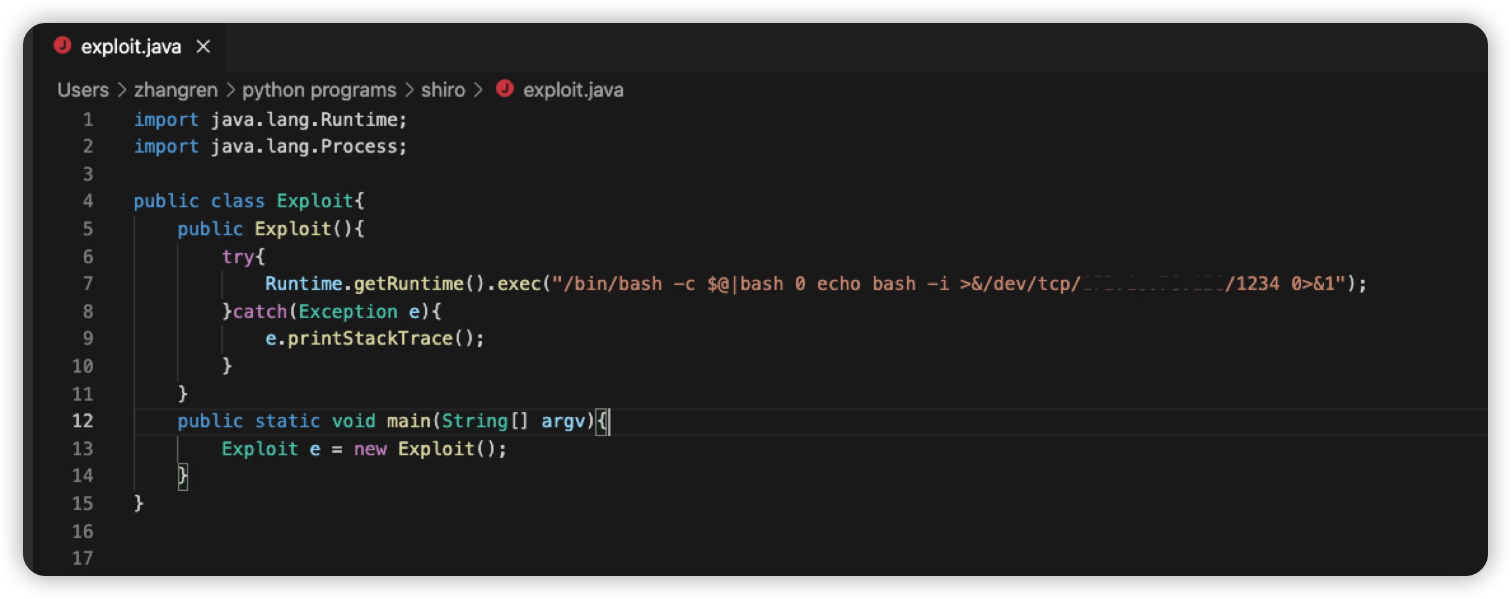This screenshot has height=599, width=1511.
Task: Click 'e.printStackTrace();' on line 9
Action: tap(375, 338)
